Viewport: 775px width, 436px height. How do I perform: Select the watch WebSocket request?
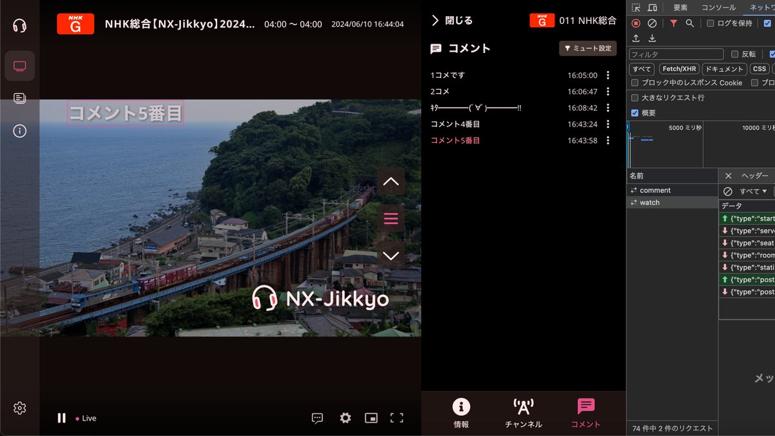coord(672,202)
